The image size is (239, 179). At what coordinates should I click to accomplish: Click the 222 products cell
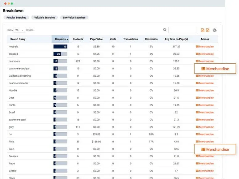tap(78, 61)
